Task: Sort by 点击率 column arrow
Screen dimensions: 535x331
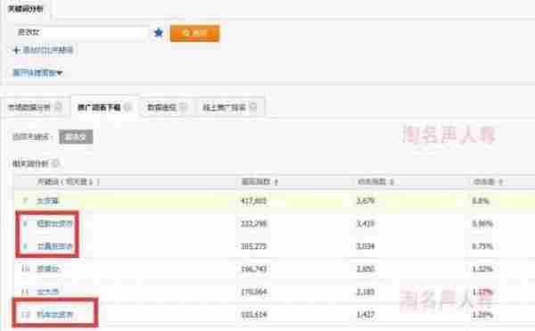Action: point(500,182)
